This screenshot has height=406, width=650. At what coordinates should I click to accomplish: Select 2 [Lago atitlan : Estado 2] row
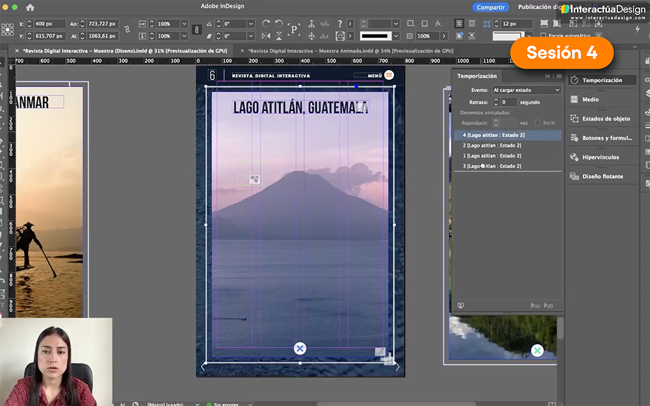(508, 146)
